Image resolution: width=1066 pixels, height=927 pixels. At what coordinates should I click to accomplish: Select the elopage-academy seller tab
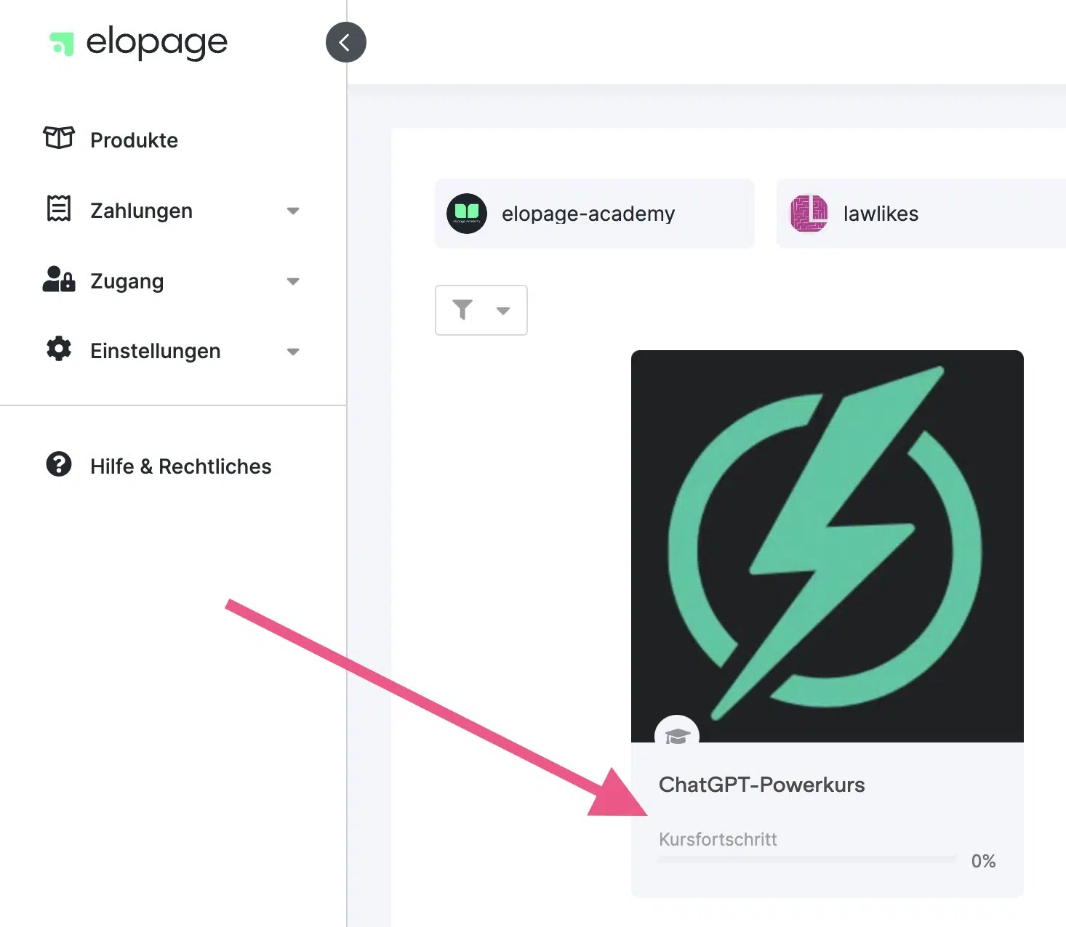point(595,214)
